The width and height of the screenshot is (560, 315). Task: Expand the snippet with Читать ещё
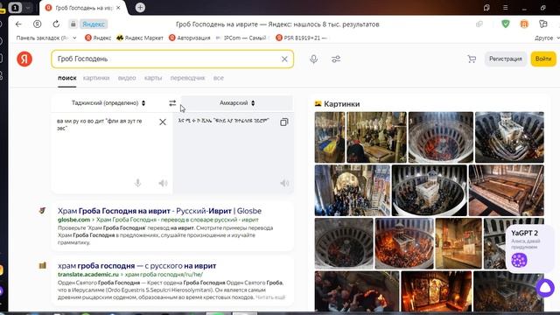point(270,297)
